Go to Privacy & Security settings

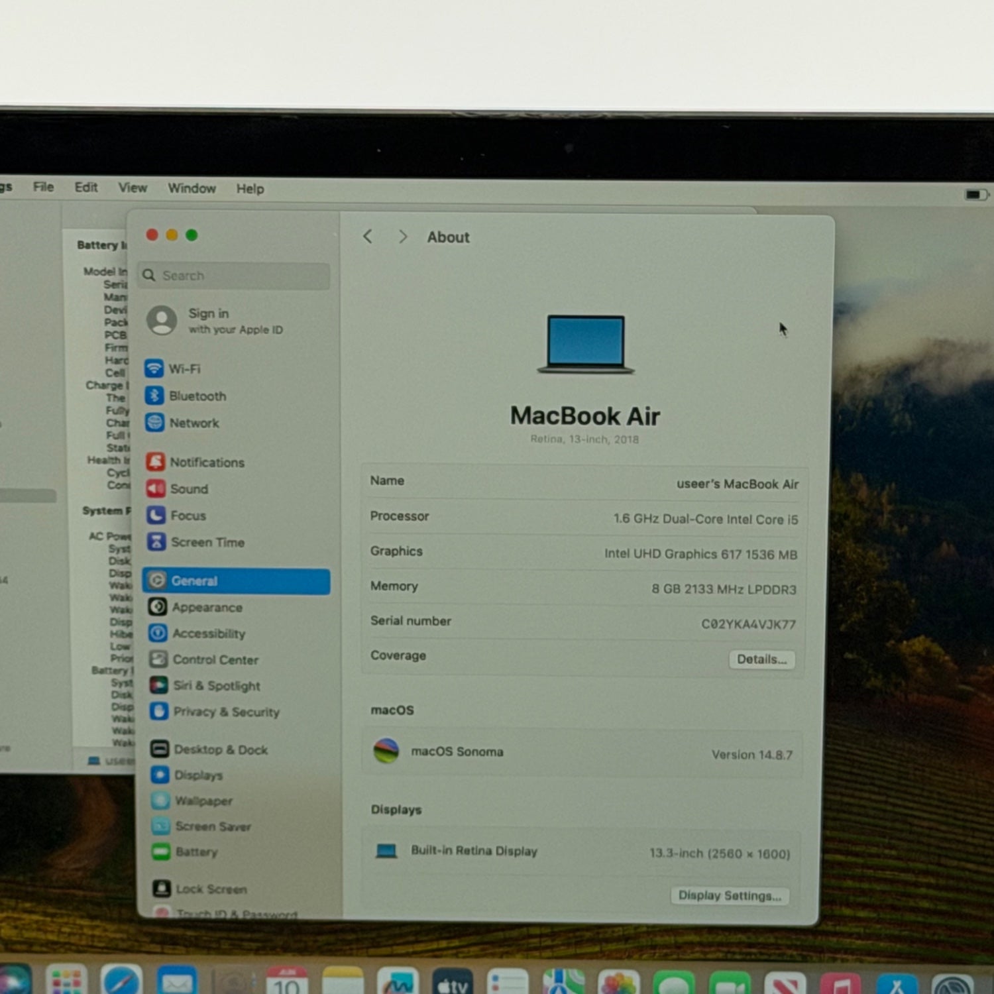(215, 712)
